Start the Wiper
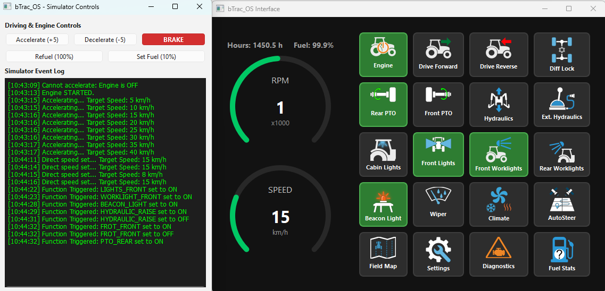 (438, 204)
